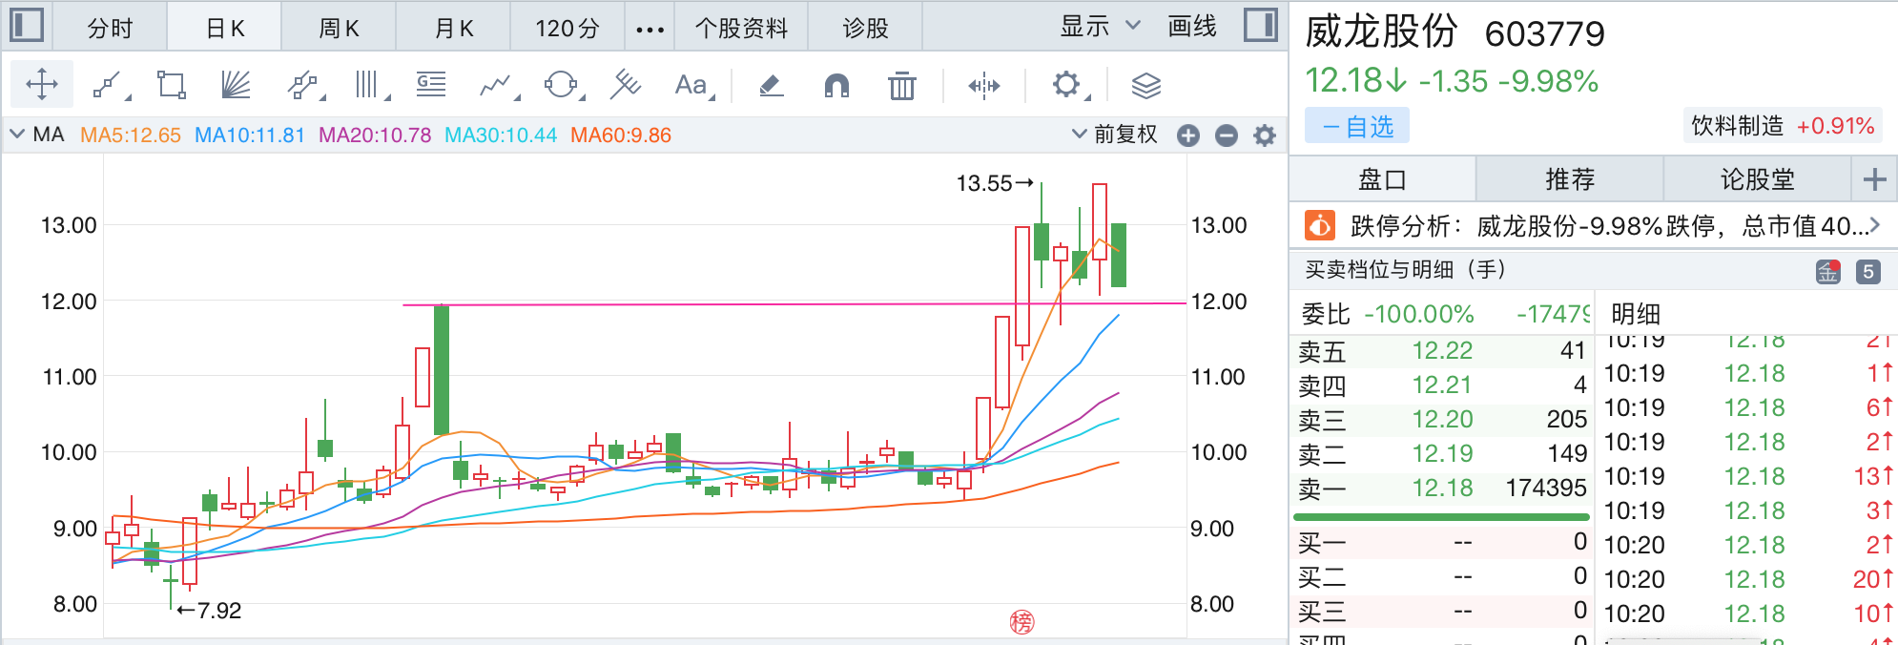Screen dimensions: 1898x645
Task: Collapse the MA indicator chevron
Action: [17, 135]
